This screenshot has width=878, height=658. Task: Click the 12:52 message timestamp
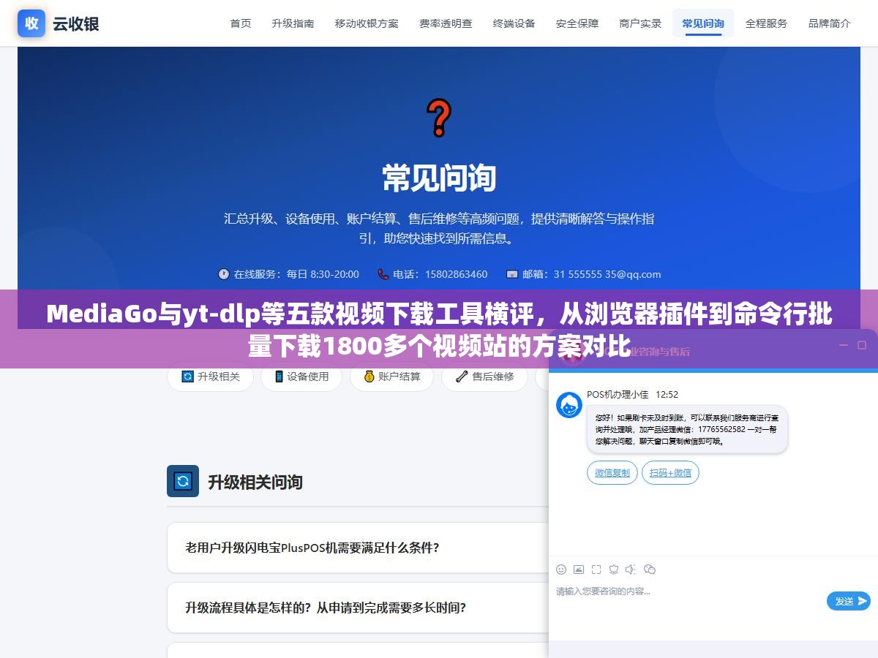[667, 394]
